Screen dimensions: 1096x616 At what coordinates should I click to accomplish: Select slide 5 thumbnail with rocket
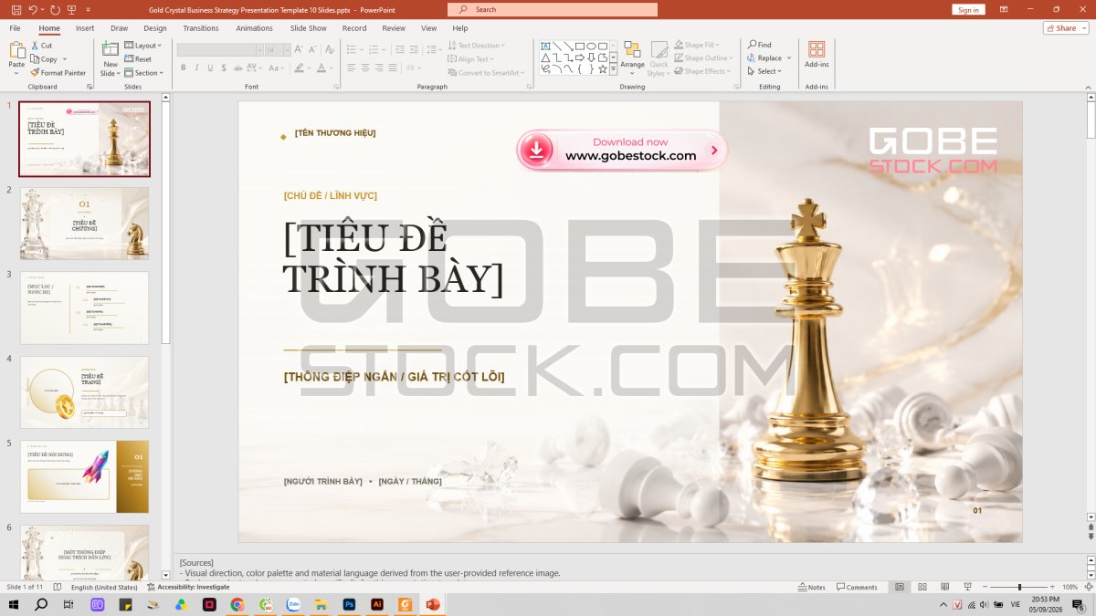point(84,476)
